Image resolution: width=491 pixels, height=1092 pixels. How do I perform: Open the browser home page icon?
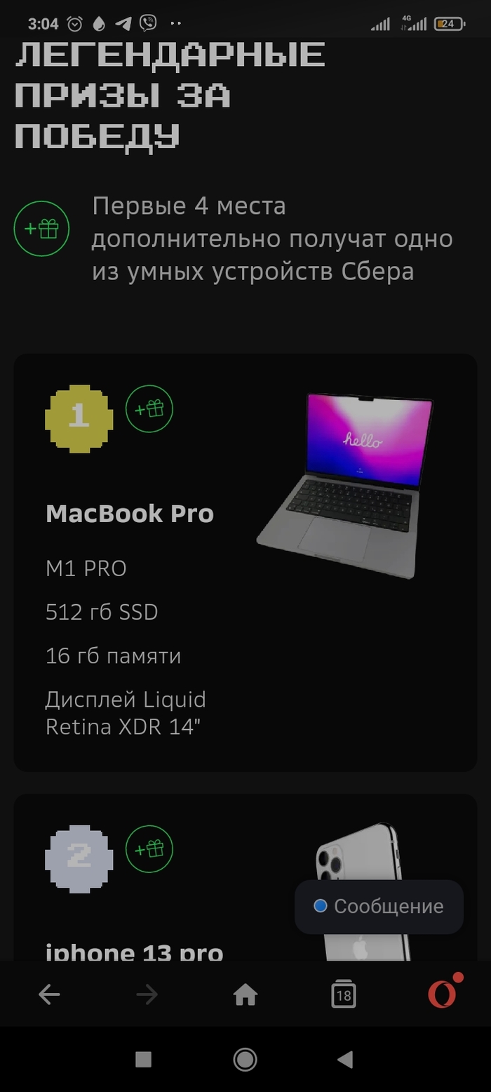(245, 994)
